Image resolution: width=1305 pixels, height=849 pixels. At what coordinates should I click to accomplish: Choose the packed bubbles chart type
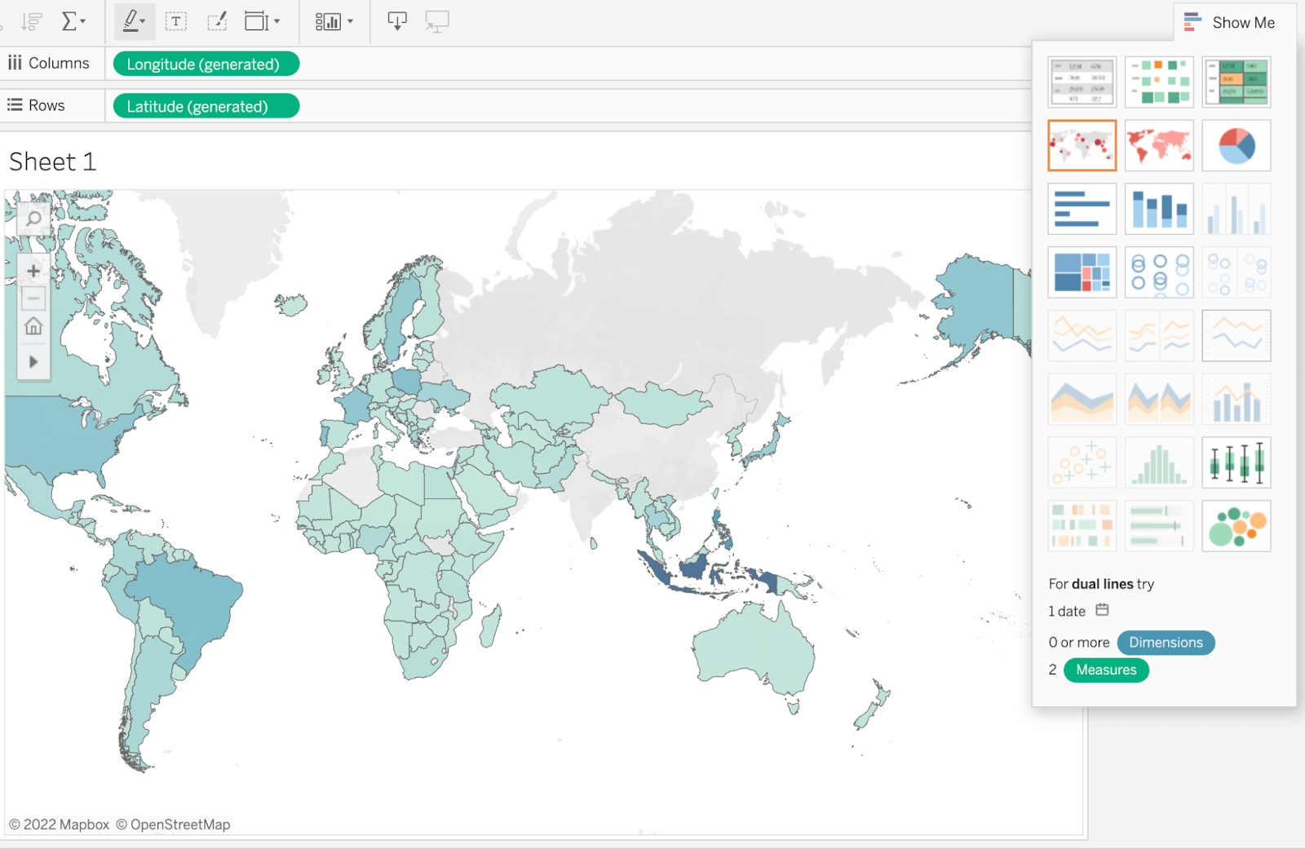(x=1236, y=526)
